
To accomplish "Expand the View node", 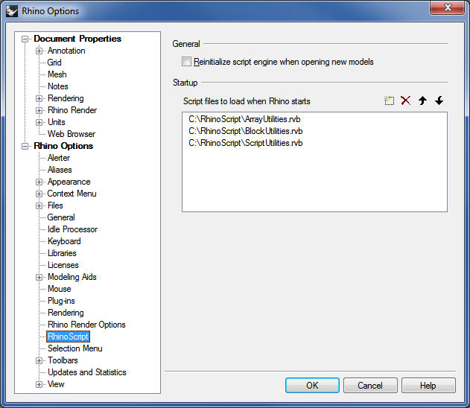I will (39, 385).
